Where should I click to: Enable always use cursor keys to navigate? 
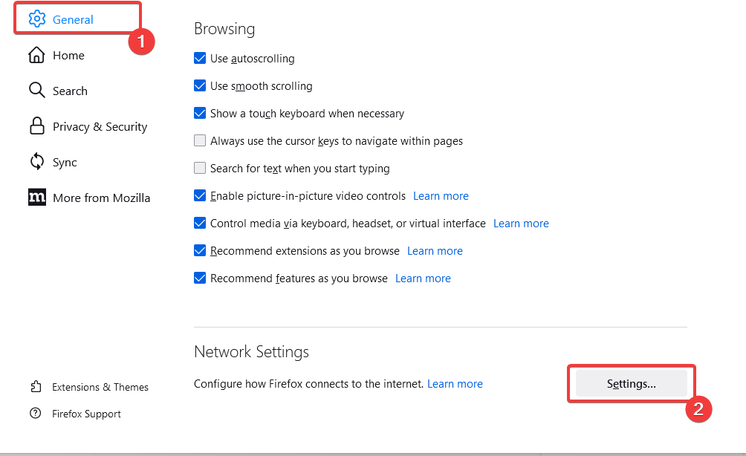200,141
